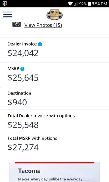This screenshot has height=182, width=109.
Task: Tap the battery indicator icon
Action: coord(89,4)
